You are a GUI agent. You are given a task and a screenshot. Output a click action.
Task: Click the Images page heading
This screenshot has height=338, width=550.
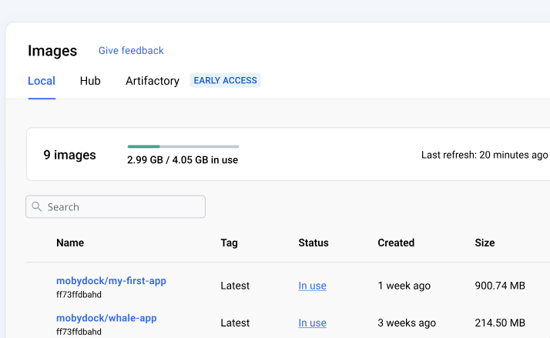pos(52,51)
